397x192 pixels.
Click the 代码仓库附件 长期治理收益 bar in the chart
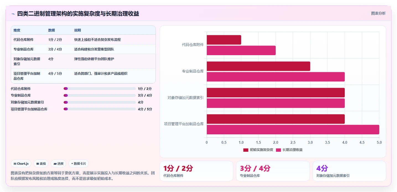[241, 50]
